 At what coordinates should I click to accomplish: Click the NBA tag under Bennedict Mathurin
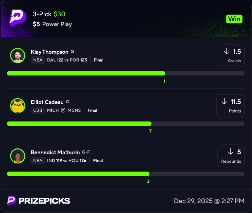(38, 161)
